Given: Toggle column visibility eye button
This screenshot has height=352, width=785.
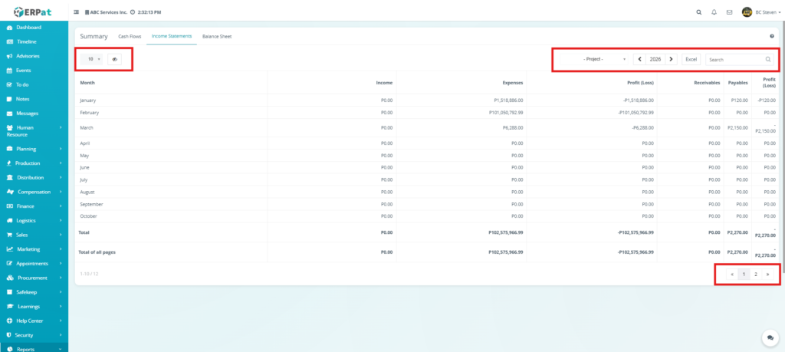Looking at the screenshot, I should coord(115,59).
